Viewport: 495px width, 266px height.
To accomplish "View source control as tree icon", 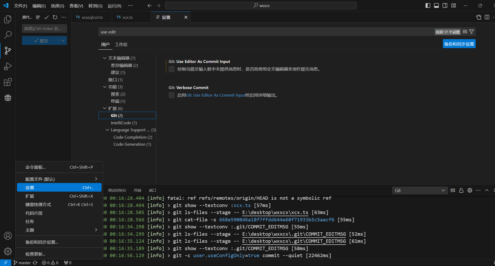I will (x=38, y=17).
